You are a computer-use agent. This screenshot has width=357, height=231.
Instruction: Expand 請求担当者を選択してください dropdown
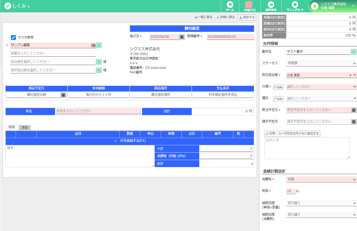[99, 70]
